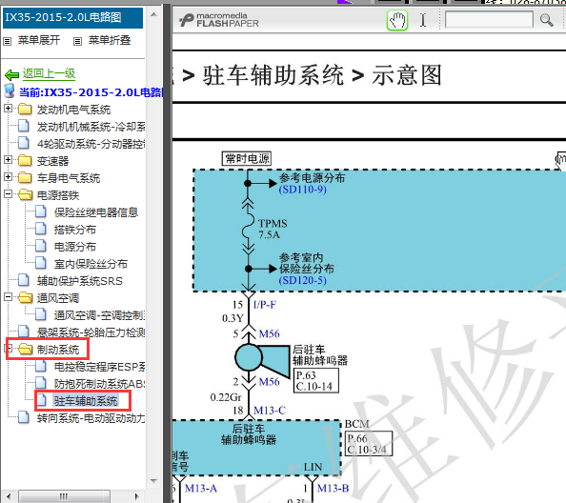
Task: Click the 电控稳定程序ESP document icon
Action: [41, 366]
